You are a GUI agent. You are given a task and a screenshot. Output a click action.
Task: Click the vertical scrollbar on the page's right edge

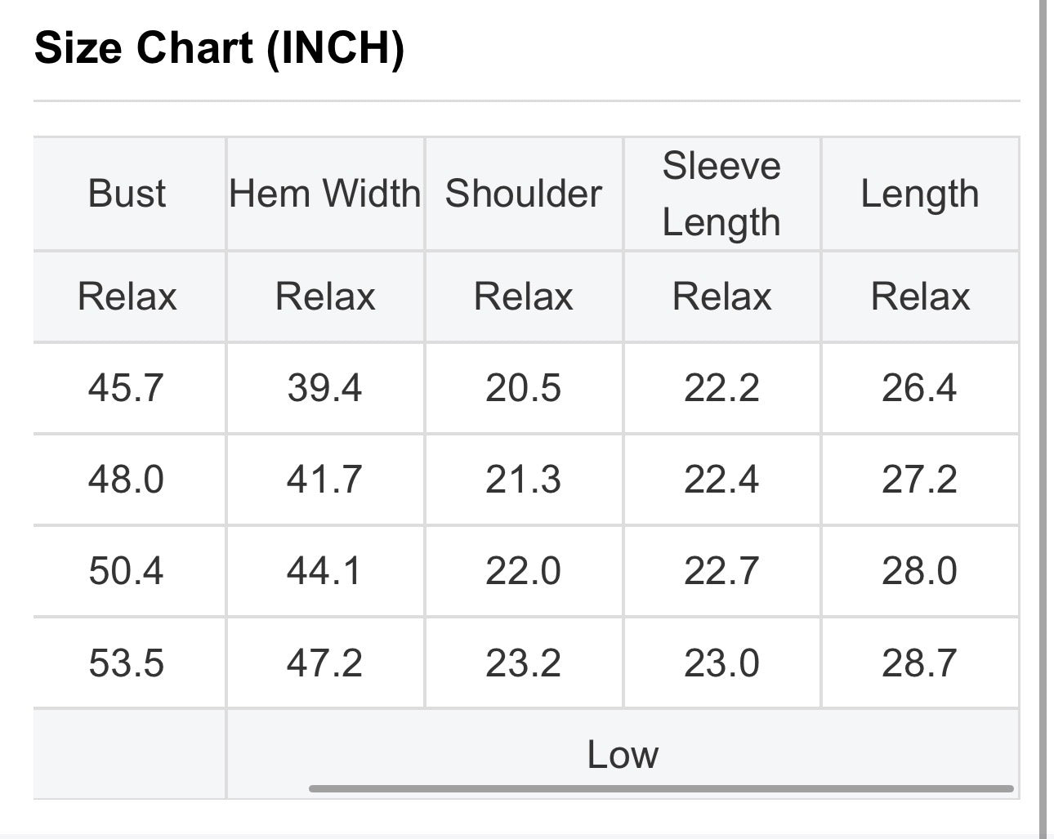1043,419
